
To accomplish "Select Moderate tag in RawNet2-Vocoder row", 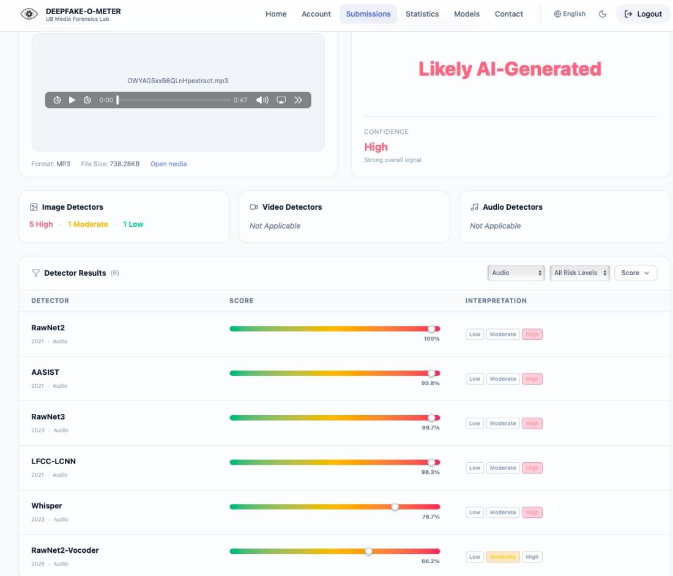I will tap(502, 556).
